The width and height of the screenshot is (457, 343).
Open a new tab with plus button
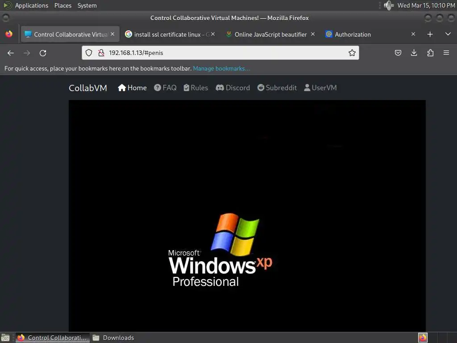point(430,34)
